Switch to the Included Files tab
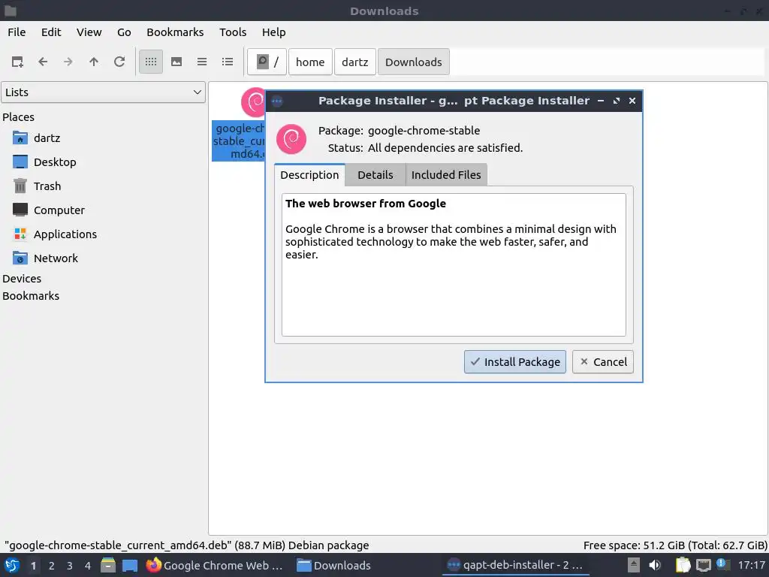Image resolution: width=769 pixels, height=577 pixels. coord(446,175)
